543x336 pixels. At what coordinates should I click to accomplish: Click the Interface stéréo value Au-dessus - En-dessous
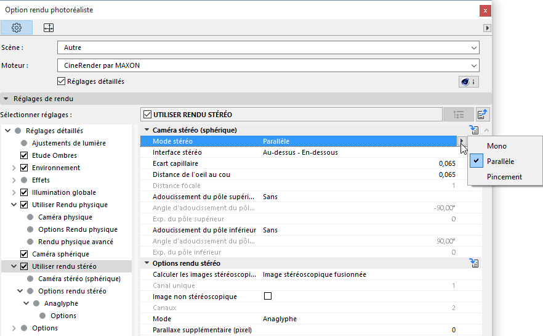point(300,152)
